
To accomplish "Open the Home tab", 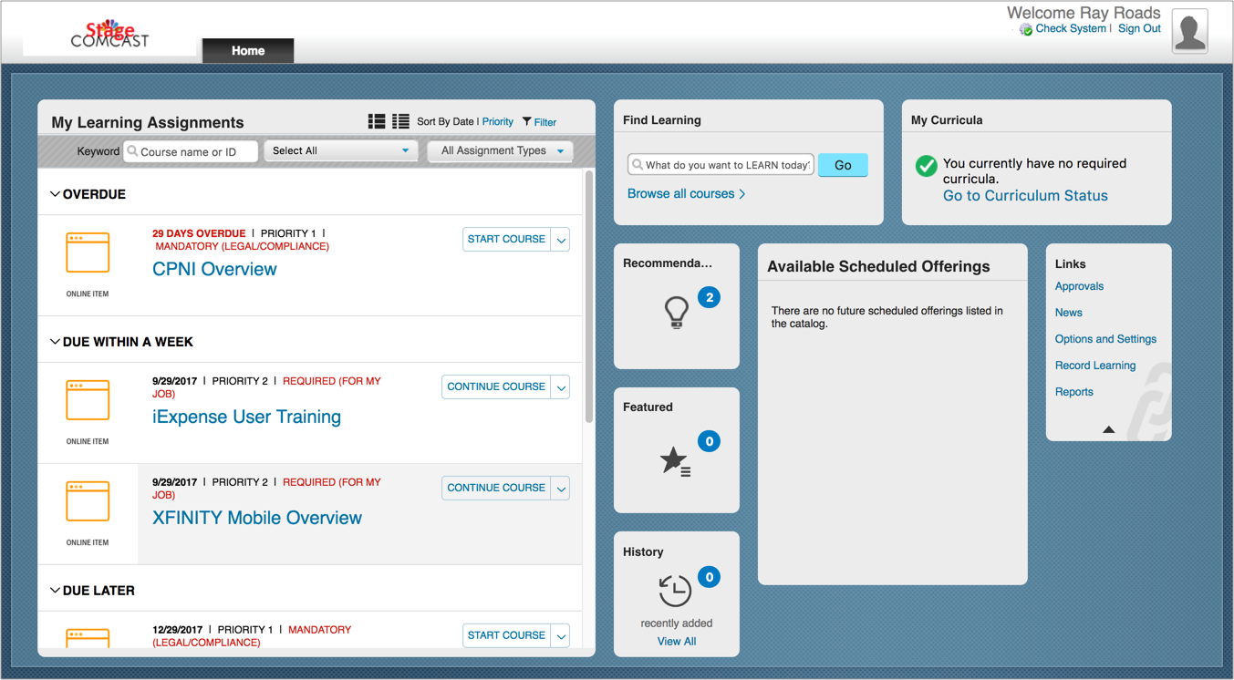I will 248,51.
